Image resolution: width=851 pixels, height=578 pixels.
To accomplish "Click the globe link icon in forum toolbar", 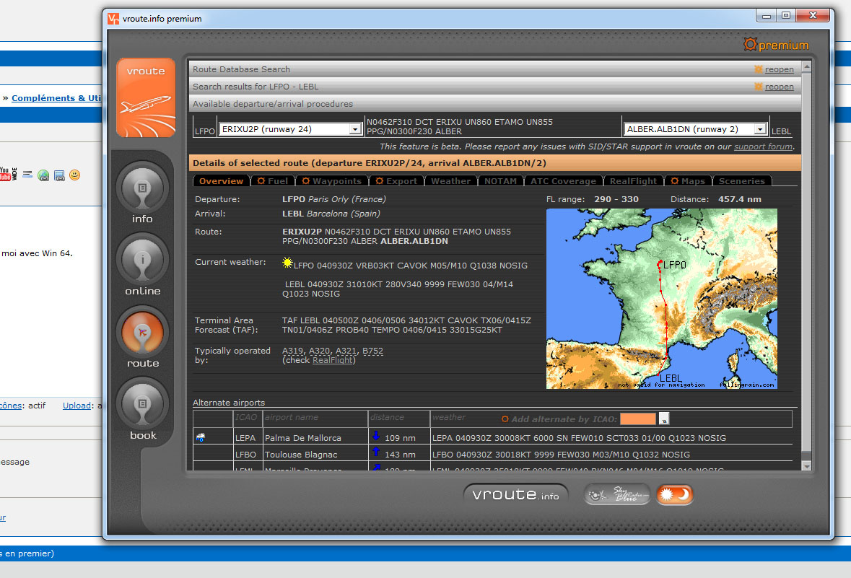I will (x=43, y=175).
